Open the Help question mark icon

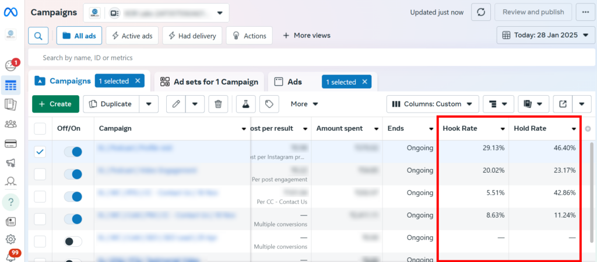(10, 202)
